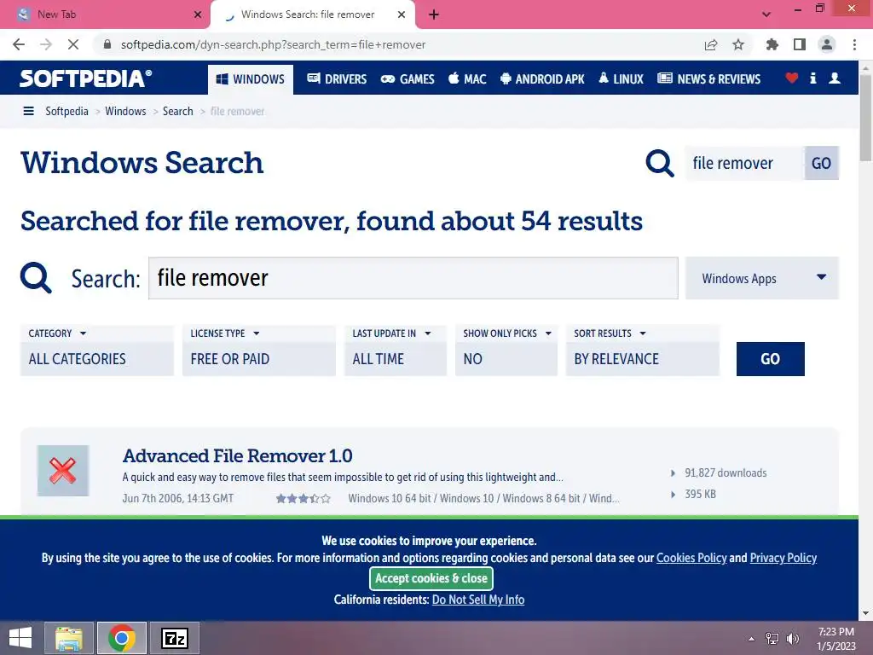The height and width of the screenshot is (655, 873).
Task: Open the Privacy Policy link
Action: pyautogui.click(x=783, y=558)
